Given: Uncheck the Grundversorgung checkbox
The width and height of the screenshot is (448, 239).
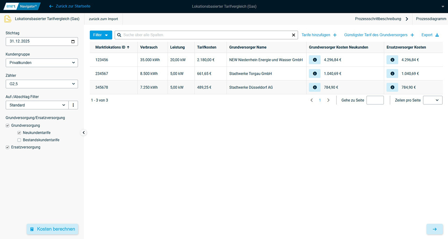Looking at the screenshot, I should click(x=8, y=125).
